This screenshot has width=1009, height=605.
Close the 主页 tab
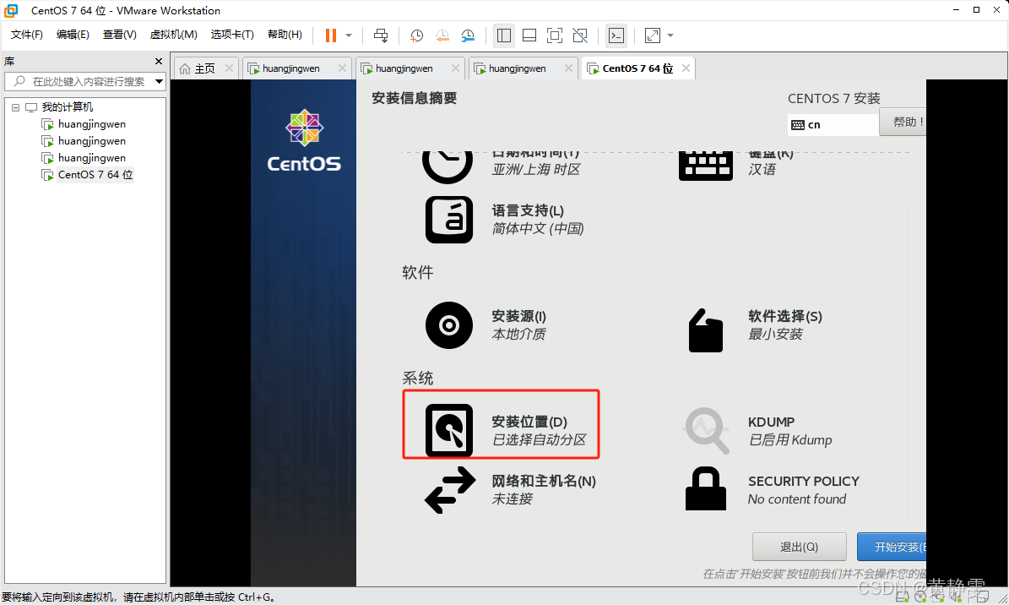[229, 68]
